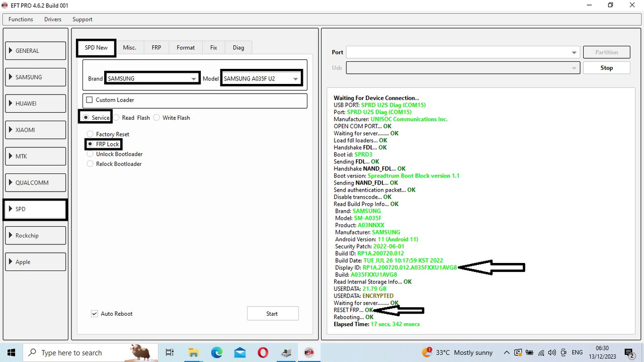Open the Mail app from the taskbar
This screenshot has width=644, height=362.
tap(239, 352)
